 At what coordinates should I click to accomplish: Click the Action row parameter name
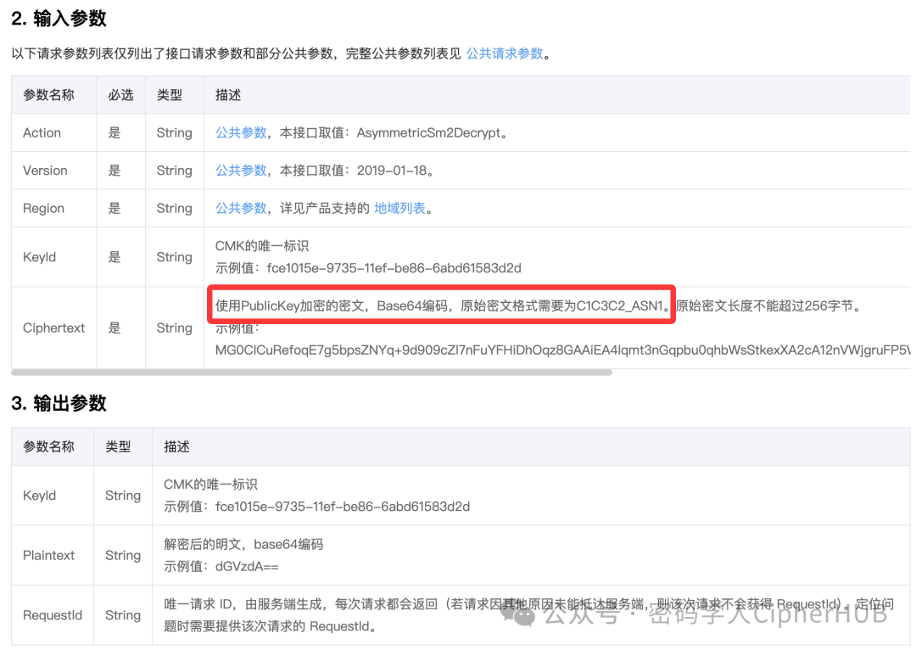41,132
